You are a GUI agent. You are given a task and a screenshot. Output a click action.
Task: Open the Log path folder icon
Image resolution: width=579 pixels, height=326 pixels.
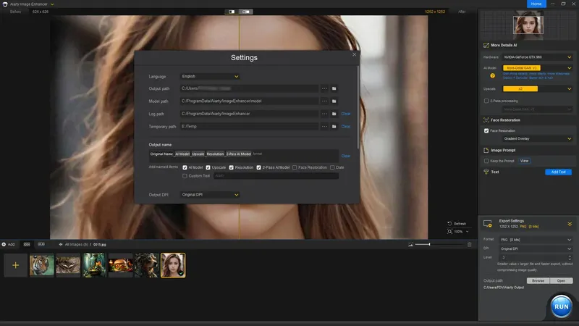tap(334, 114)
